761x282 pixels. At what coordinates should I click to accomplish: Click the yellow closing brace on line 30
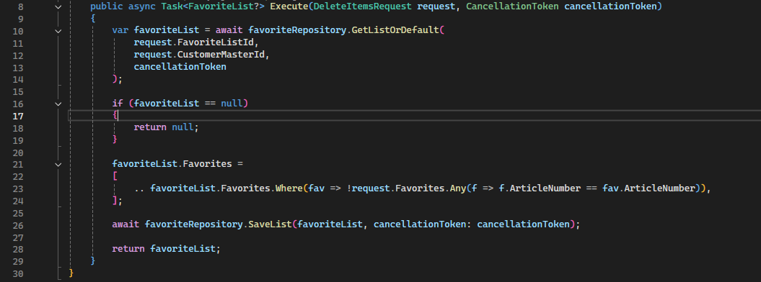pos(71,273)
